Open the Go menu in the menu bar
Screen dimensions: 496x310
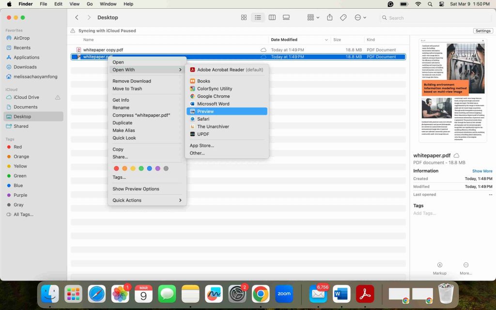pos(90,4)
